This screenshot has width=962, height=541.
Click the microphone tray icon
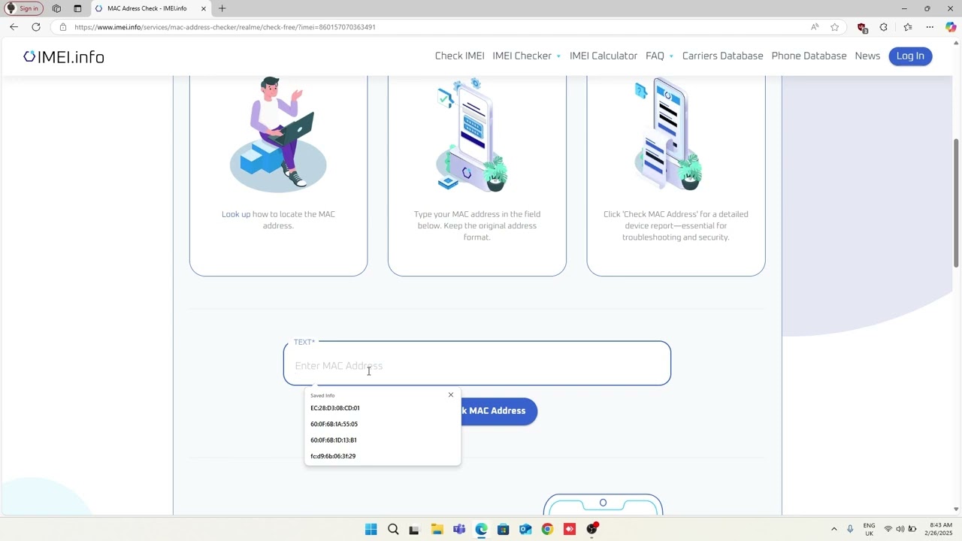tap(850, 529)
